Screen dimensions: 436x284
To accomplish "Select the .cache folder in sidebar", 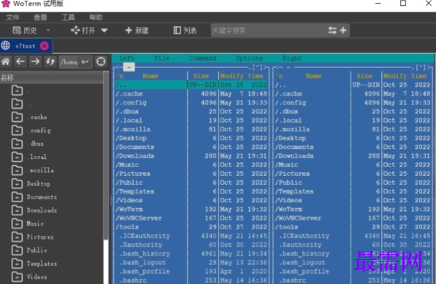I will point(37,117).
